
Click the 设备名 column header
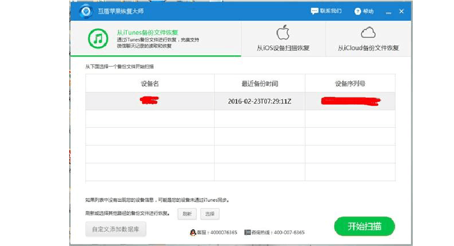[149, 84]
